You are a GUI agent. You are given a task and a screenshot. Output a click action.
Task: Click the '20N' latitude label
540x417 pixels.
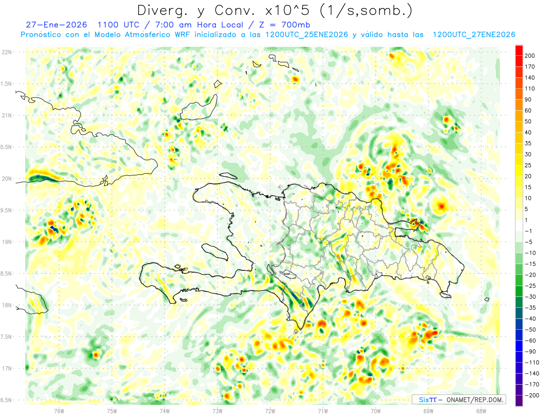click(8, 179)
